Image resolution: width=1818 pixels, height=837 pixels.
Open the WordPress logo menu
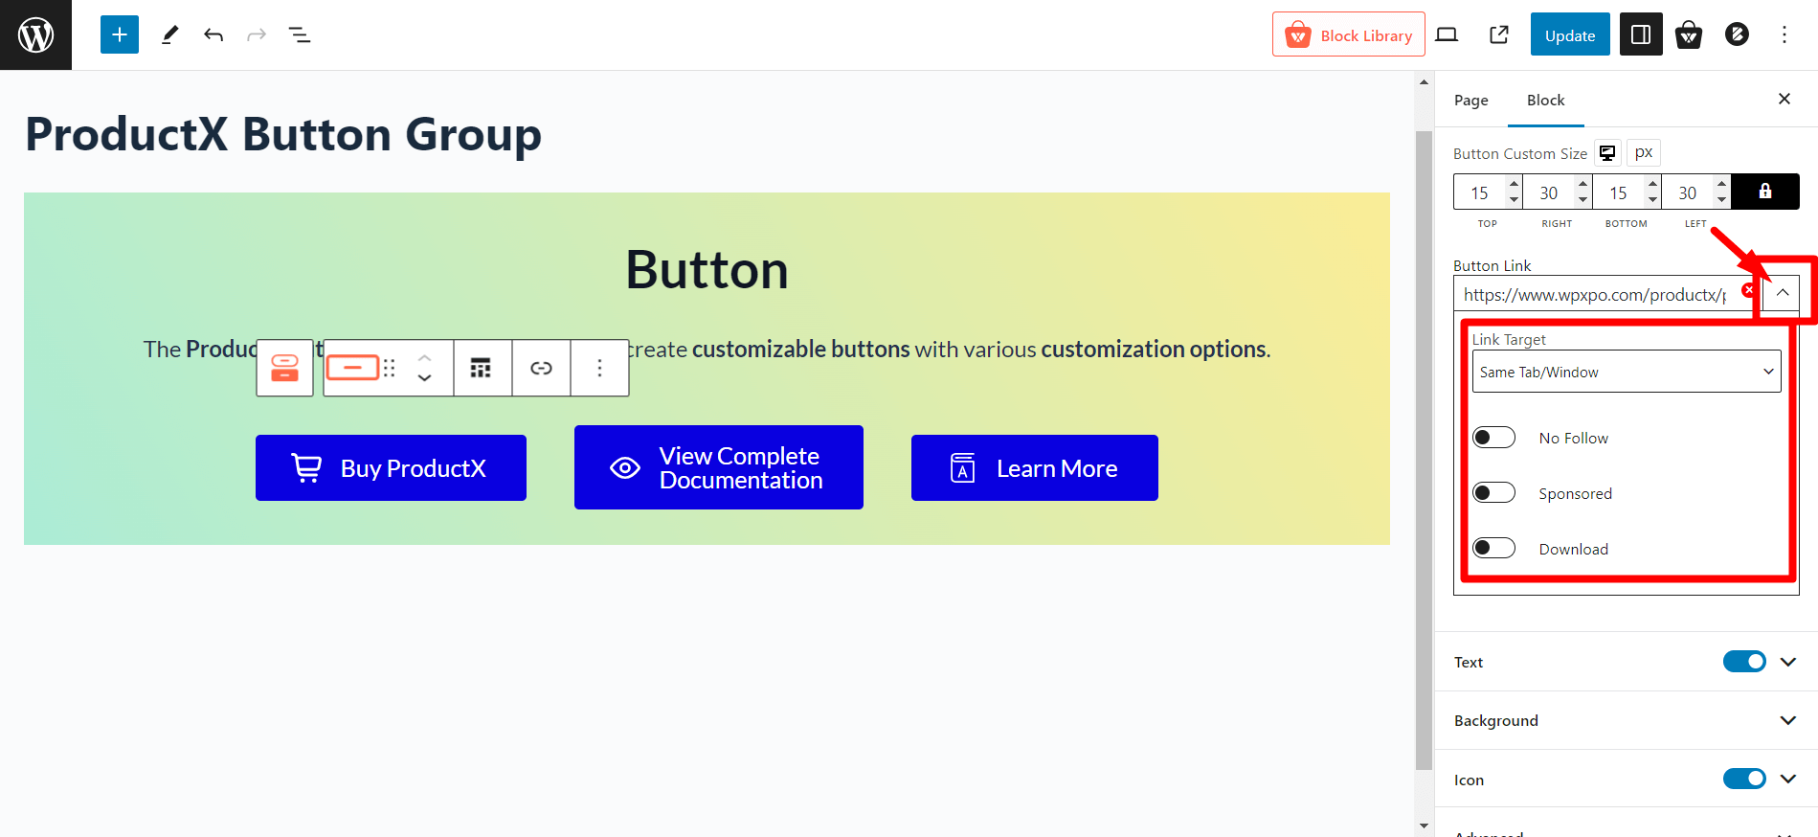pos(35,34)
